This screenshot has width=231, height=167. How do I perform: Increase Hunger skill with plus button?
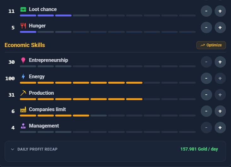220,27
